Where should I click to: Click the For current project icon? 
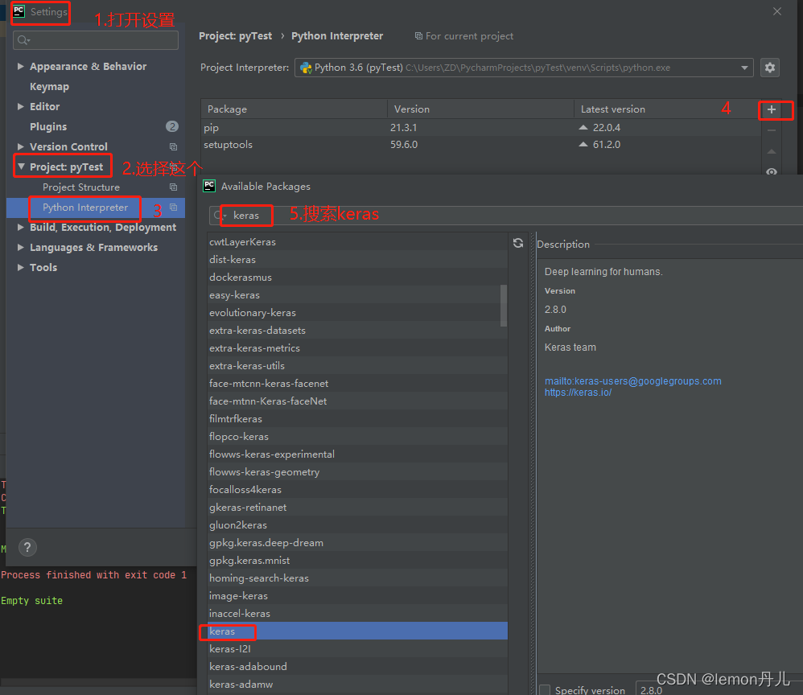pyautogui.click(x=418, y=36)
